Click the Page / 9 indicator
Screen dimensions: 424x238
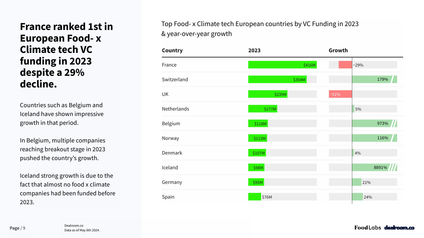[x=17, y=228]
